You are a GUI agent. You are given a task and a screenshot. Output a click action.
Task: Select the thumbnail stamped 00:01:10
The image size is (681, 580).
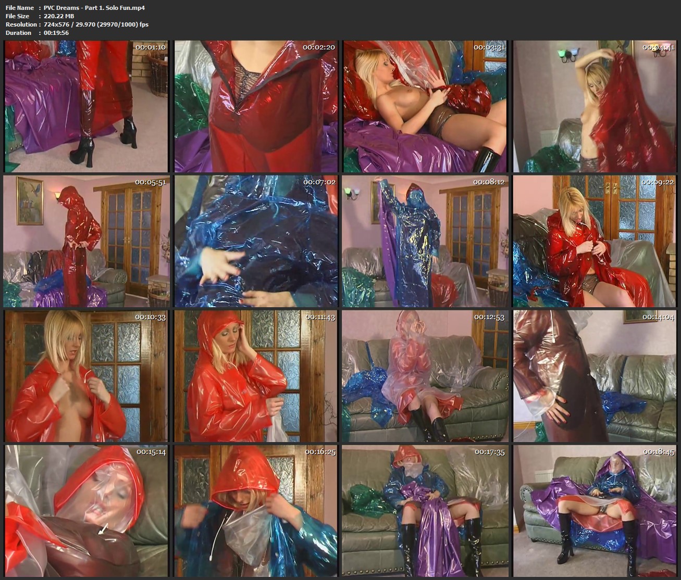point(86,107)
